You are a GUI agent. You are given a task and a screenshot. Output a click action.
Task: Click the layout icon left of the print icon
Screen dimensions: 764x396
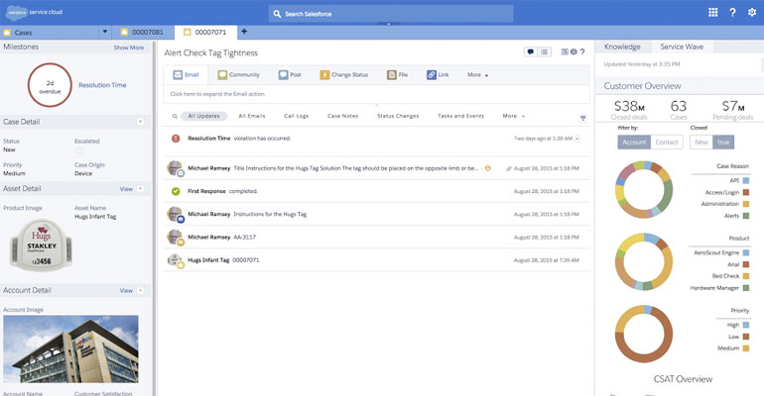(565, 51)
